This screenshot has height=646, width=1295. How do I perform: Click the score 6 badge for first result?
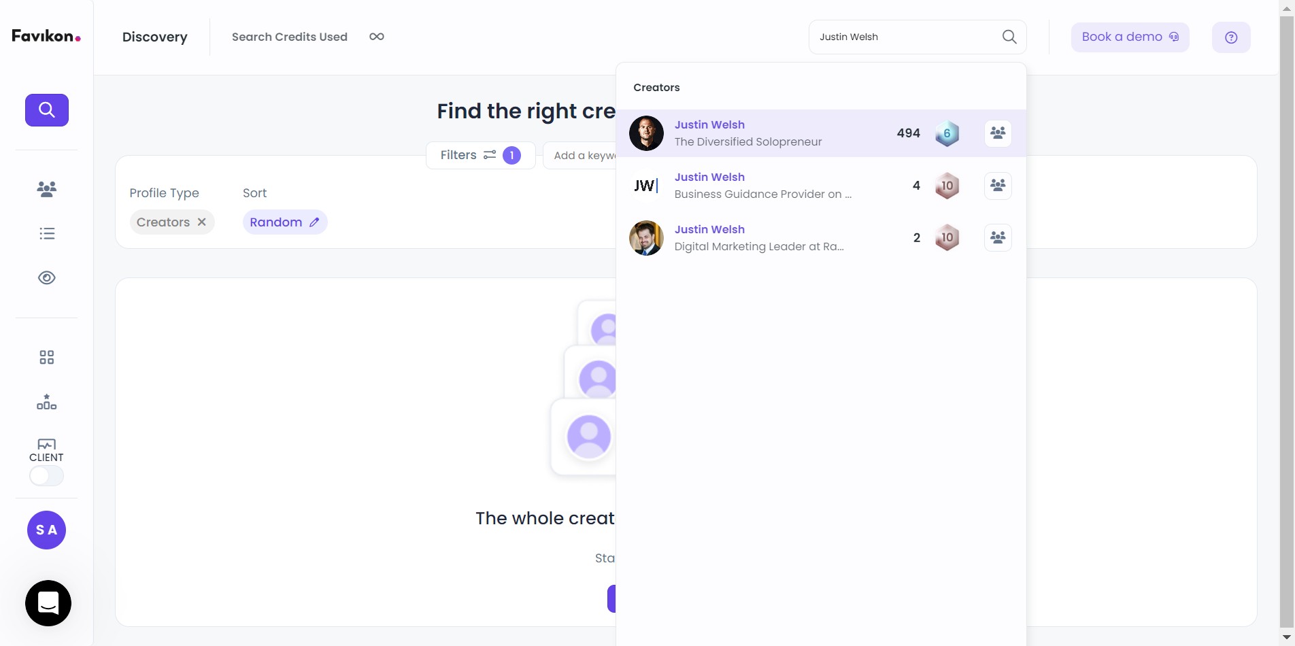947,133
